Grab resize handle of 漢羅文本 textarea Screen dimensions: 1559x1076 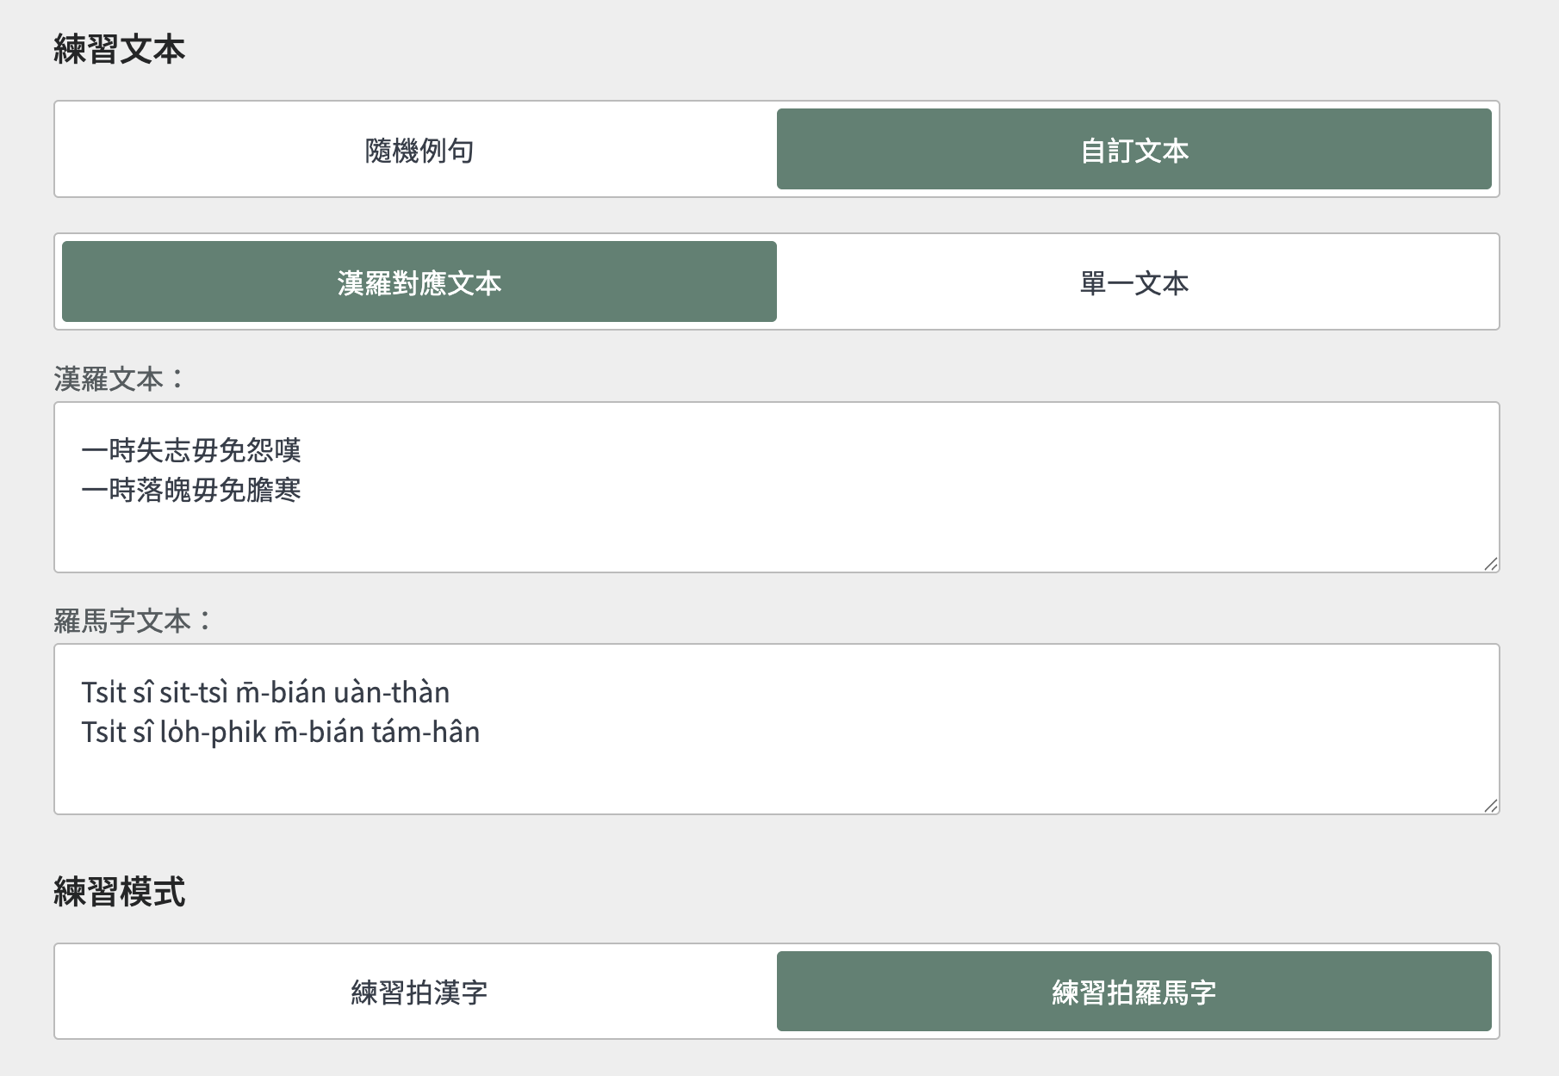1490,564
